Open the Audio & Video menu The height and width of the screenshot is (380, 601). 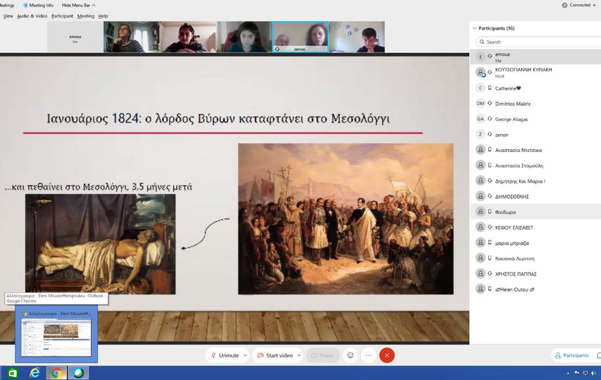32,16
